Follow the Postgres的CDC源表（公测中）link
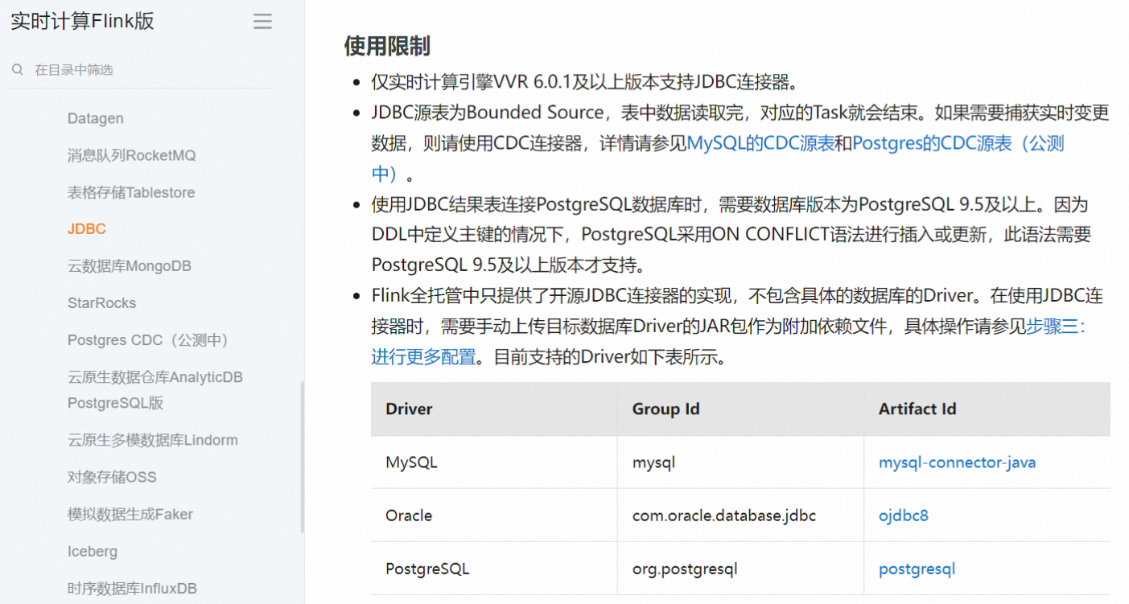Viewport: 1129px width, 604px height. [x=958, y=144]
